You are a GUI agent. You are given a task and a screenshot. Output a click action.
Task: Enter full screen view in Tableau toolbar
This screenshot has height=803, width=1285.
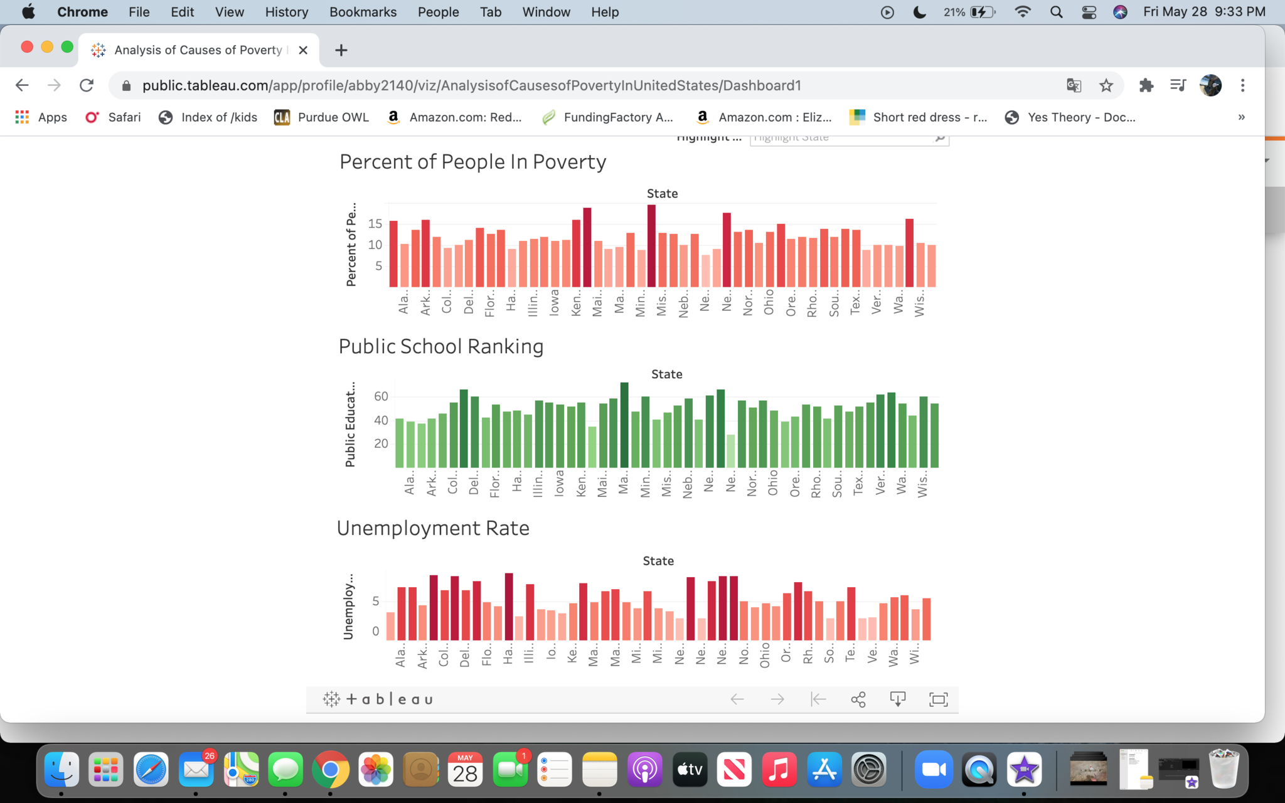click(938, 699)
